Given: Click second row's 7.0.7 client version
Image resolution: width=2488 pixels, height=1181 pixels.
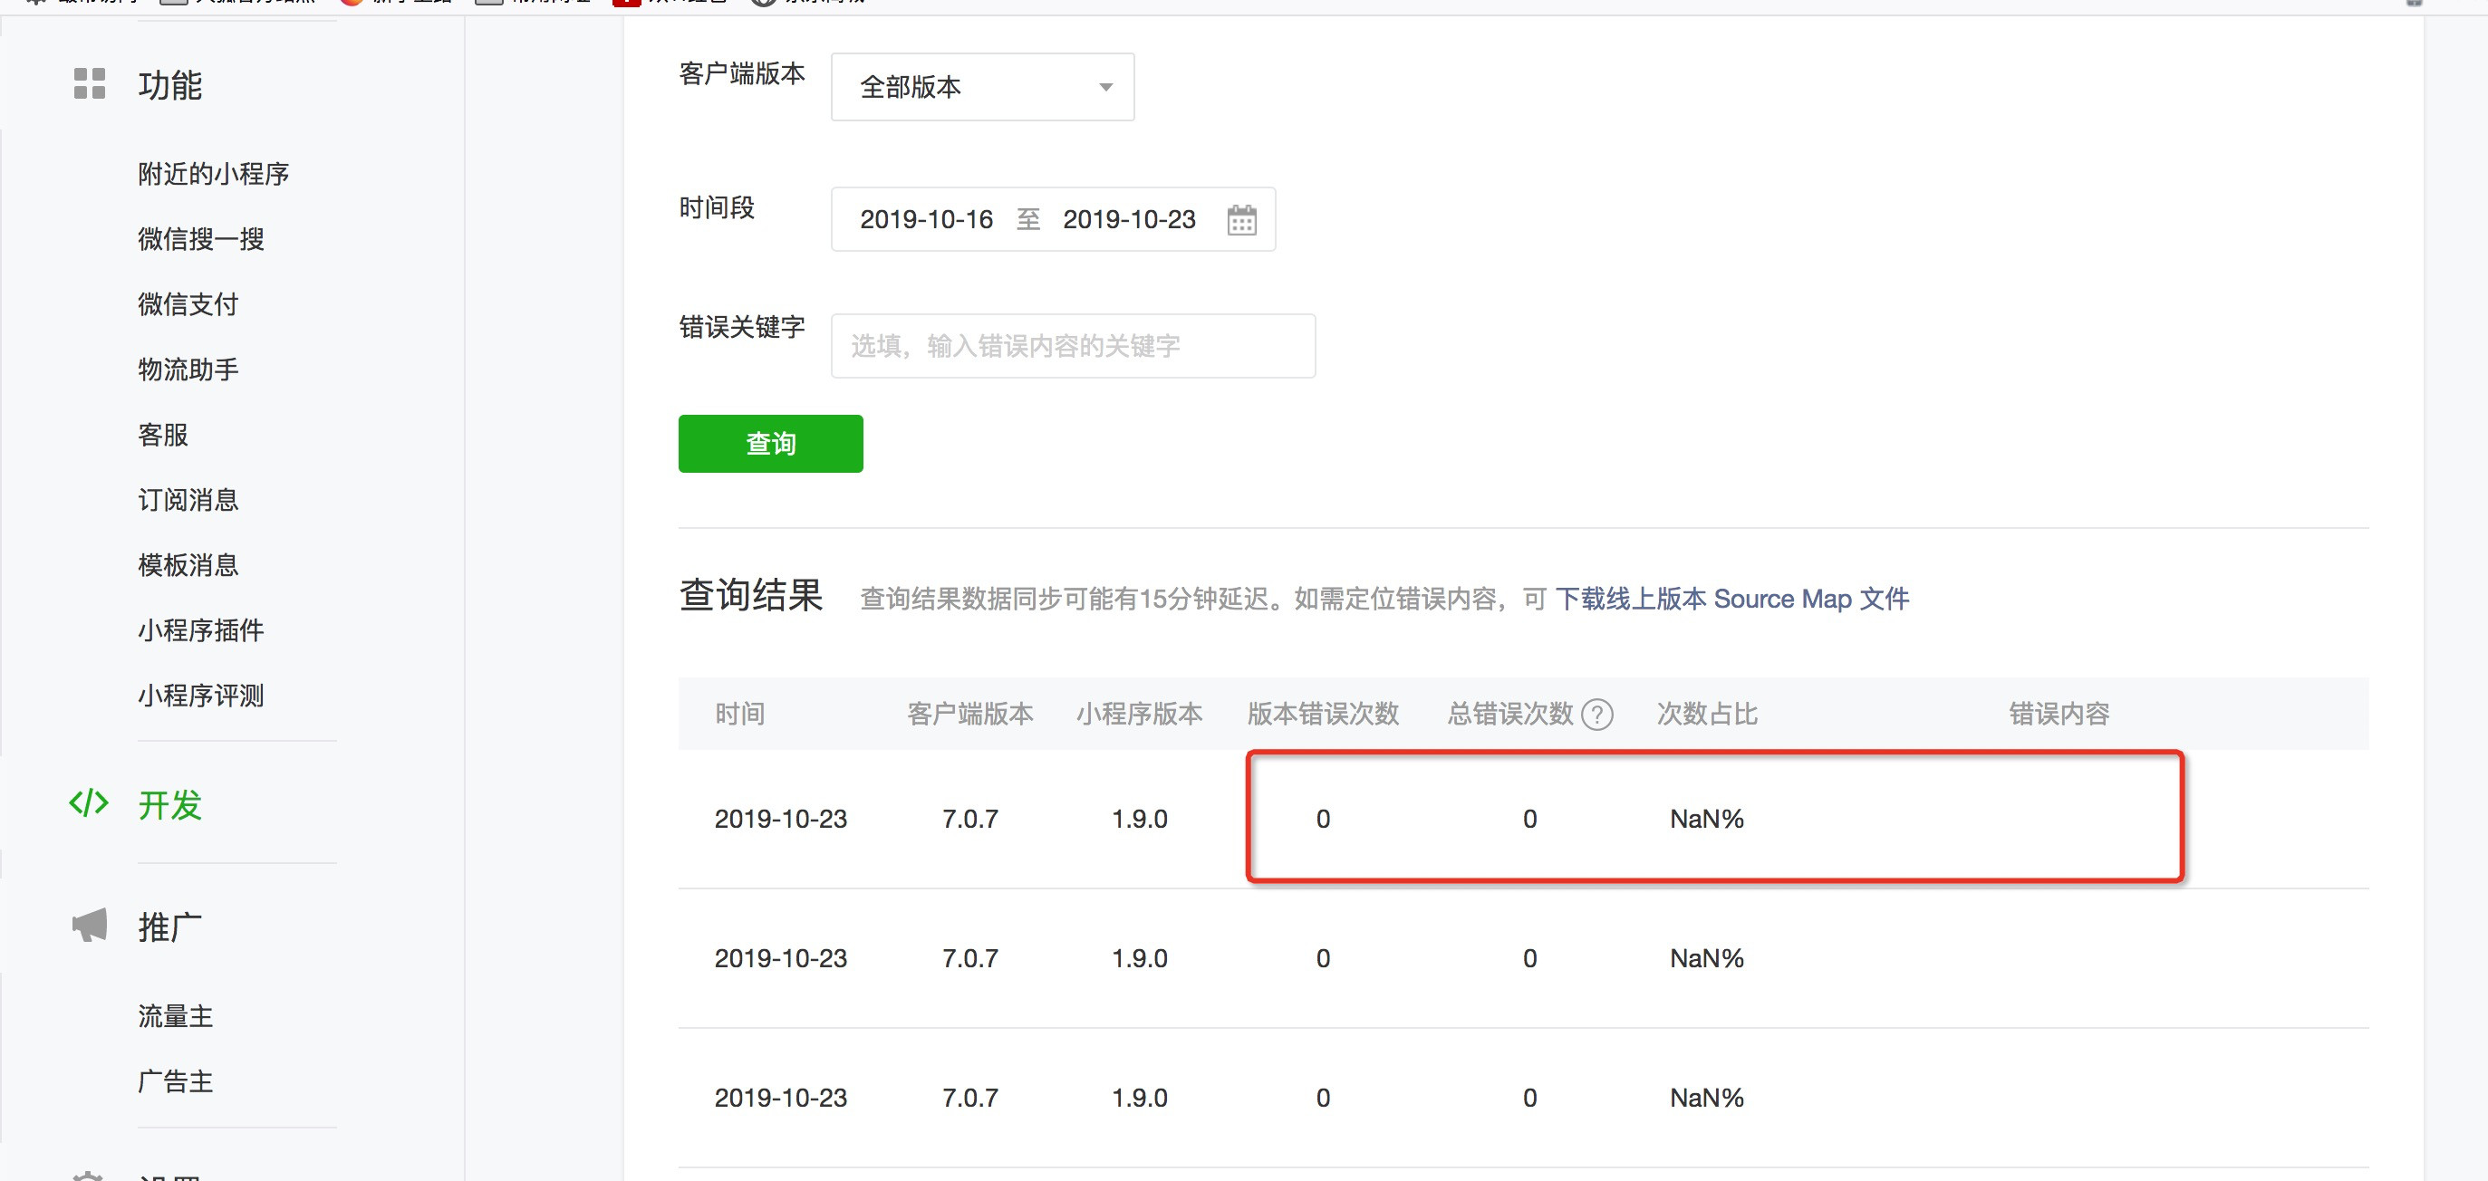Looking at the screenshot, I should 969,958.
